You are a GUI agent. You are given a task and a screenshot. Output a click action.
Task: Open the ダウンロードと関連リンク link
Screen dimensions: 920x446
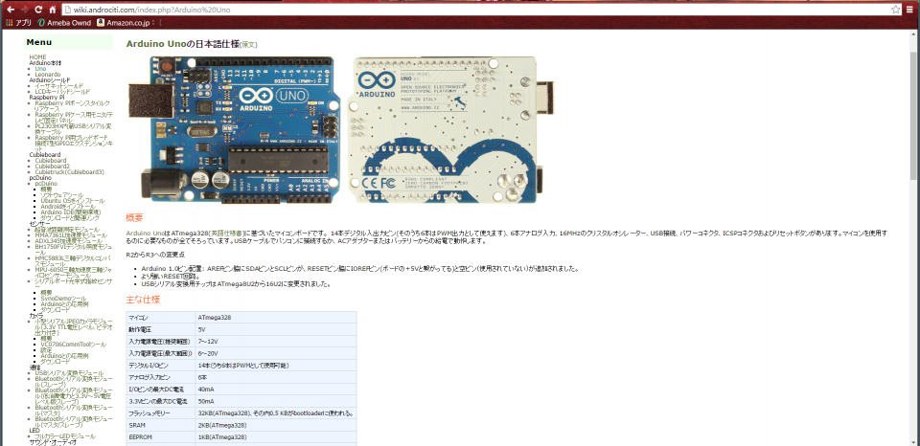[x=70, y=218]
